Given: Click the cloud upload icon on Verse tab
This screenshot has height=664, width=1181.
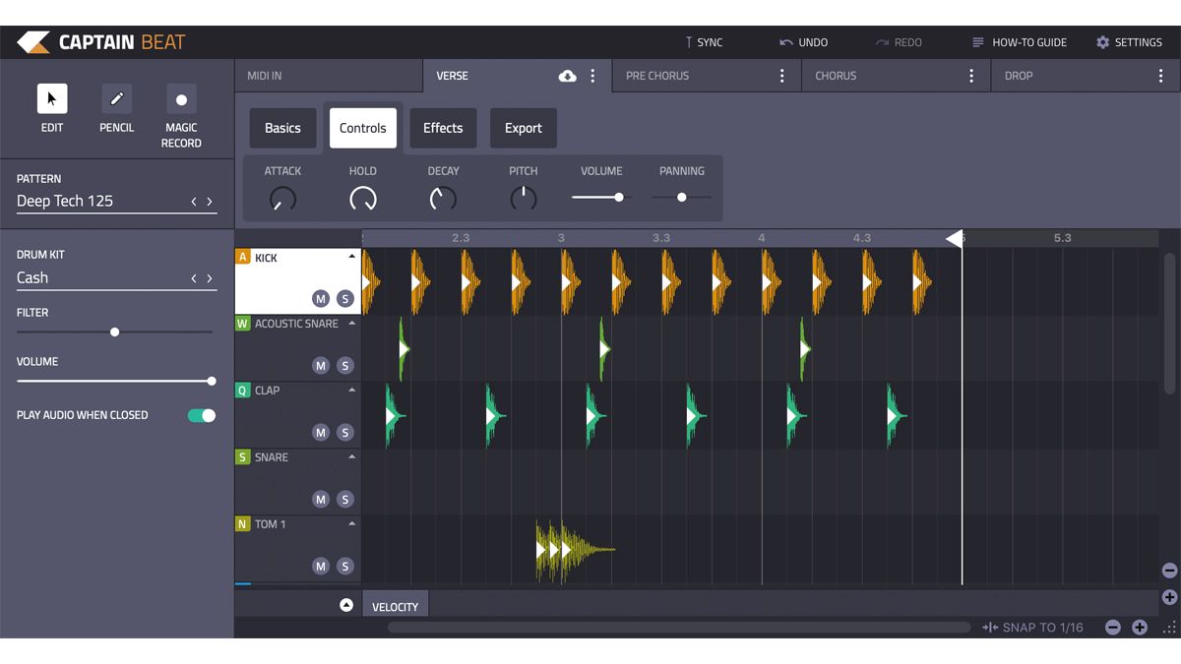Looking at the screenshot, I should (x=567, y=76).
